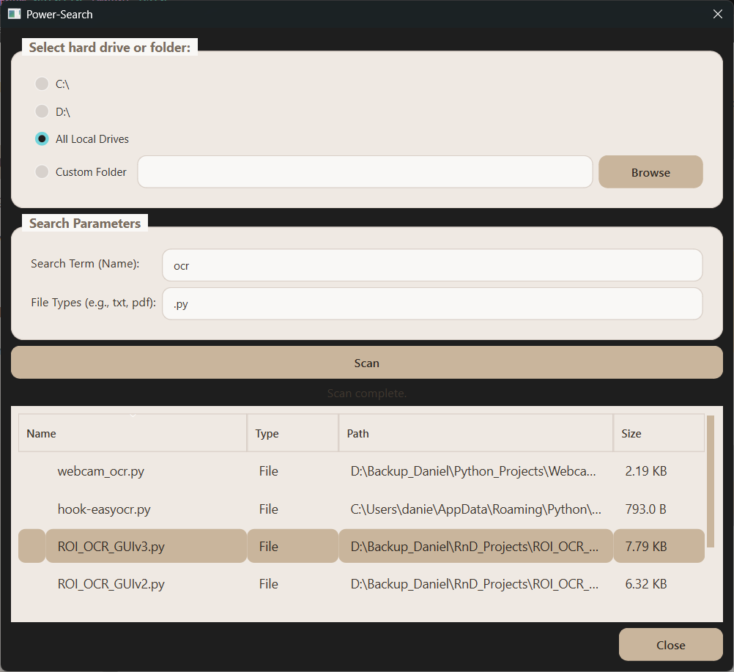734x672 pixels.
Task: Click the File Types field containing .py
Action: pyautogui.click(x=432, y=303)
